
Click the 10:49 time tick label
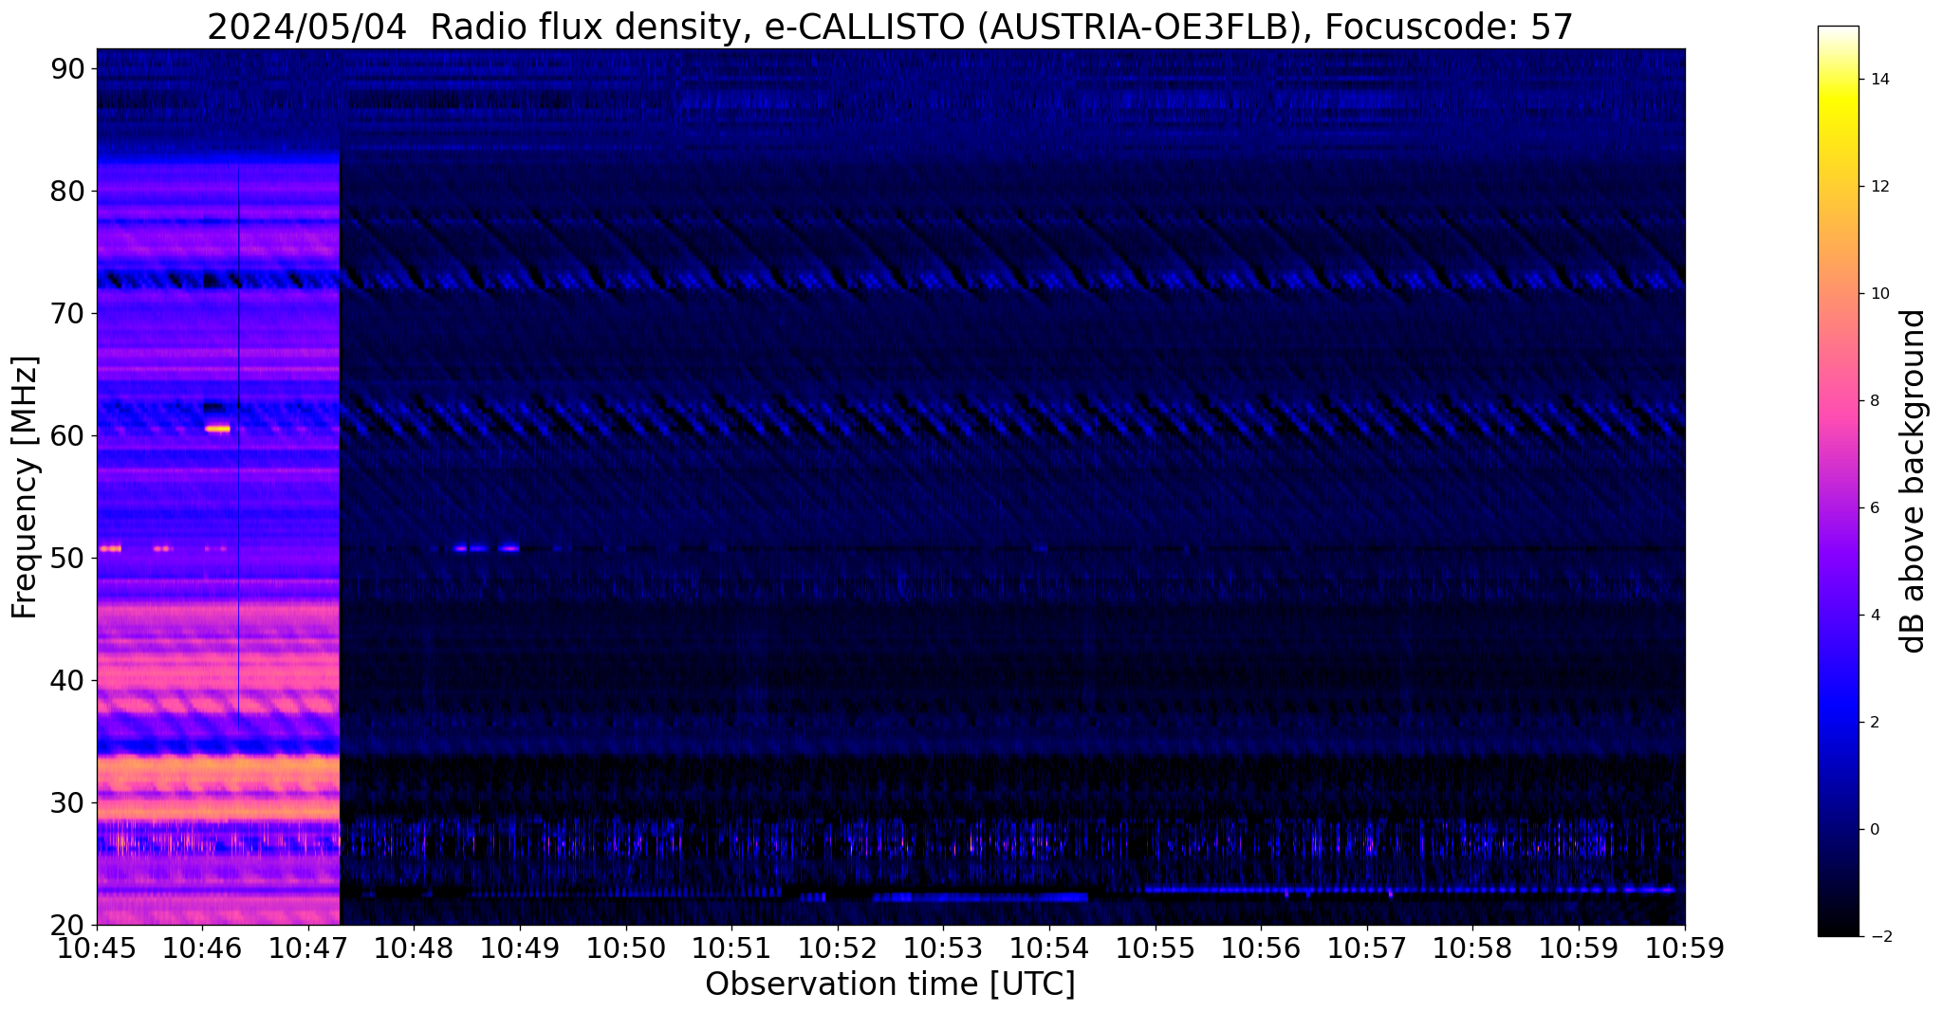(520, 948)
